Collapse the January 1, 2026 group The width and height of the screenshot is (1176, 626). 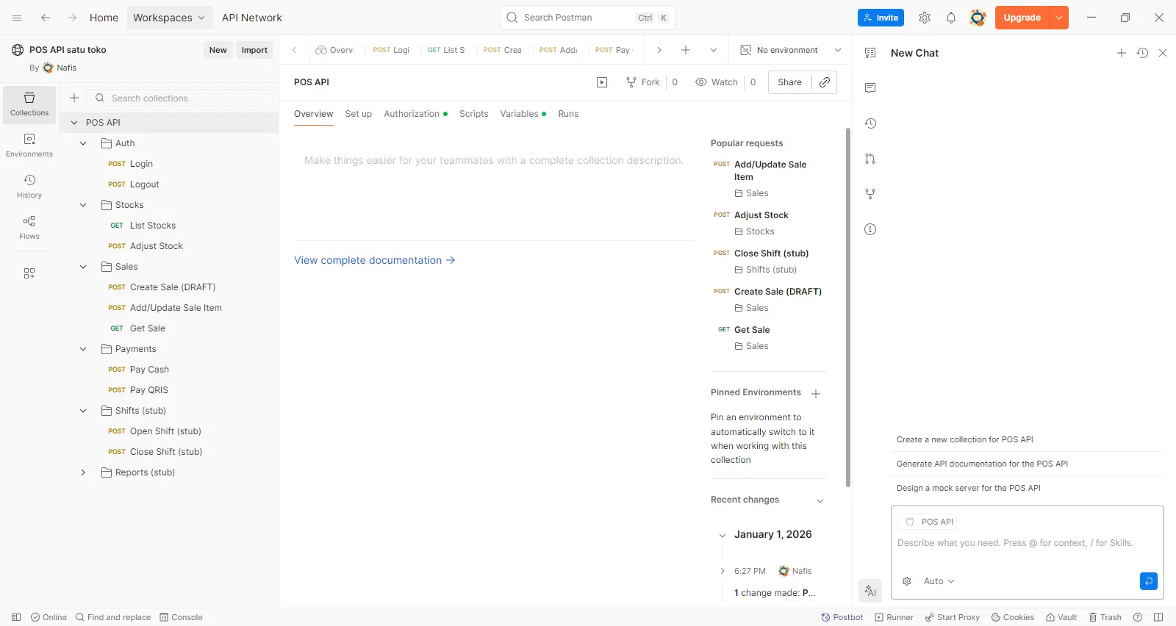[x=723, y=535]
